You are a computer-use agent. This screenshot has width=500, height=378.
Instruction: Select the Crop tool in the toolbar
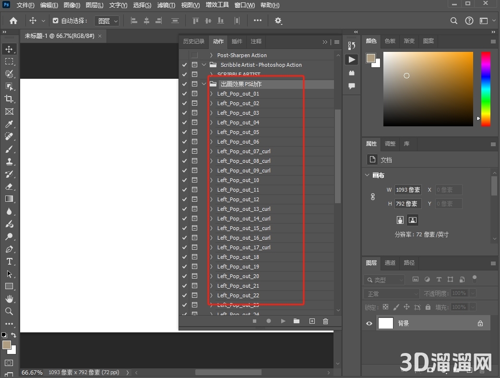(x=9, y=99)
